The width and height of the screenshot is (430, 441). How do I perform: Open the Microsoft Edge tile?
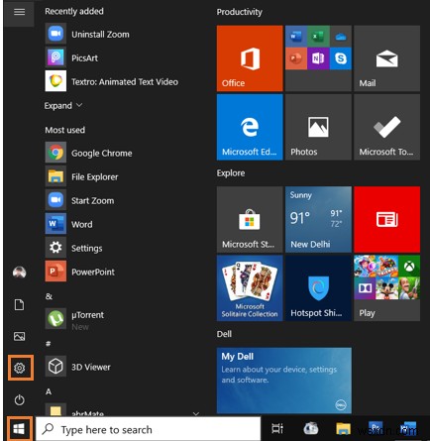tap(250, 127)
